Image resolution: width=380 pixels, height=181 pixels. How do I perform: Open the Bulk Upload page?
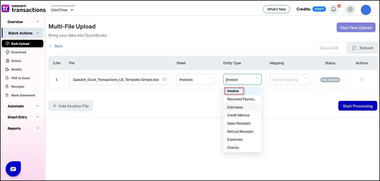(23, 44)
